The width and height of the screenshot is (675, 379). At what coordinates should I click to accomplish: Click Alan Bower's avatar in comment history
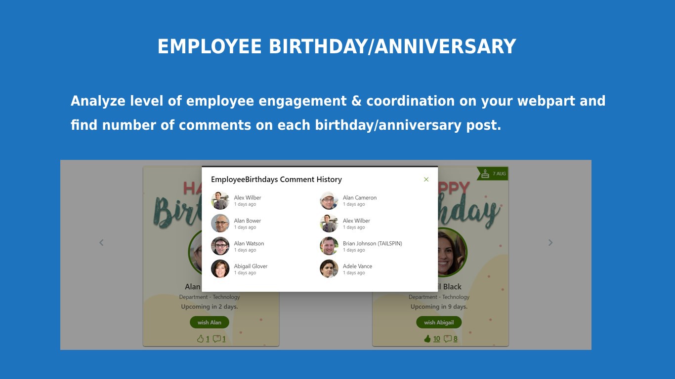[x=220, y=224]
